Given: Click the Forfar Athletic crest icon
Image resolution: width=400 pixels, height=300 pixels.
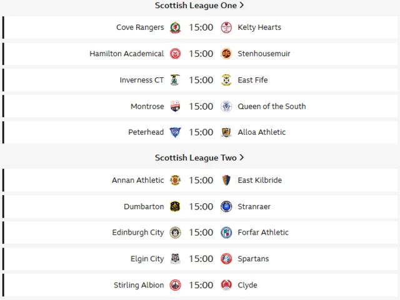Looking at the screenshot, I should pos(226,233).
